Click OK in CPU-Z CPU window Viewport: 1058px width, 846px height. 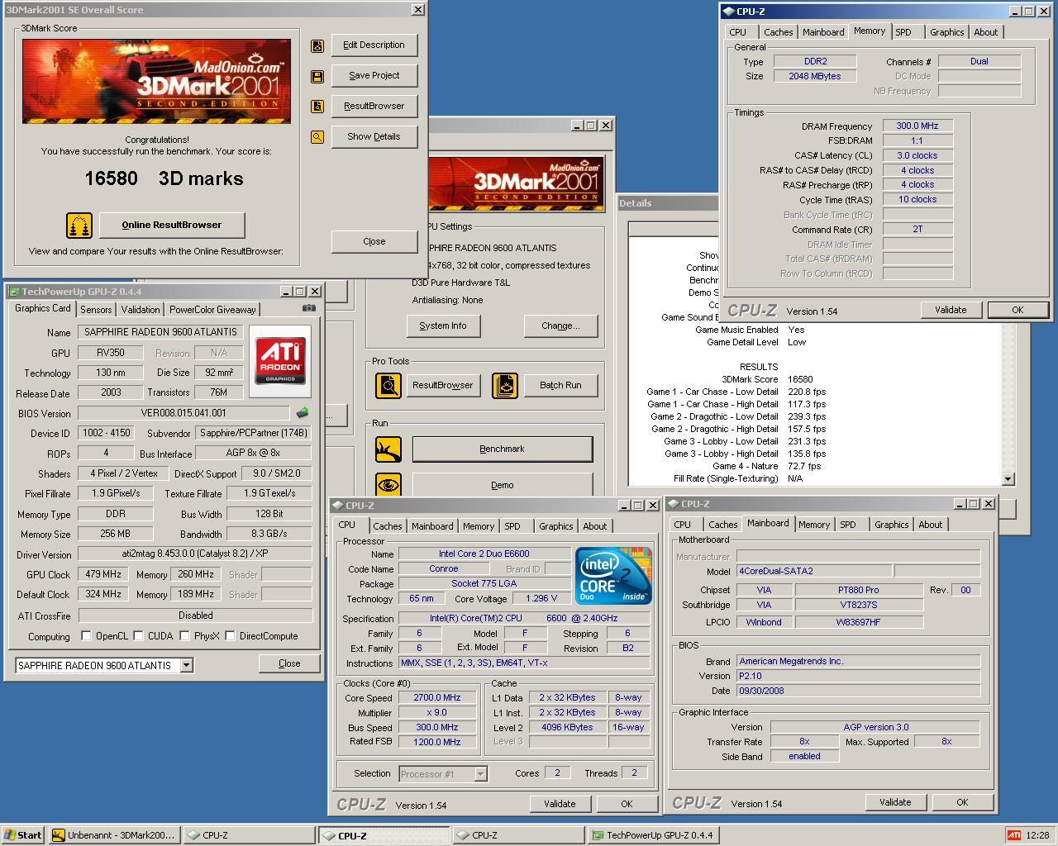coord(627,804)
